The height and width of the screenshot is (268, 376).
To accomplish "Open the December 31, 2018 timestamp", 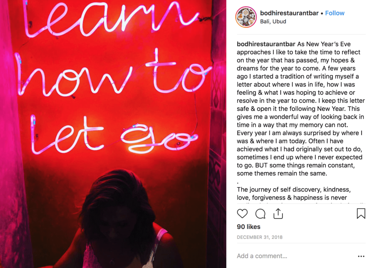I will click(260, 237).
